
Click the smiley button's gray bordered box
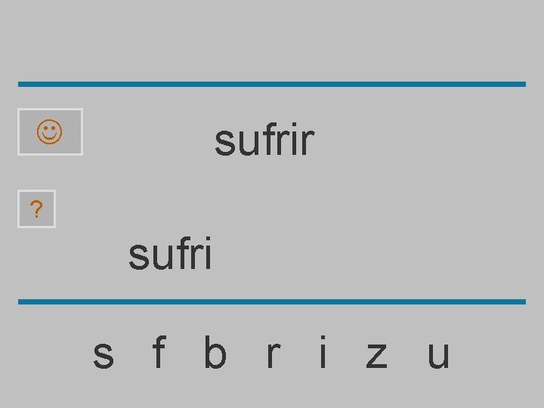[x=51, y=131]
